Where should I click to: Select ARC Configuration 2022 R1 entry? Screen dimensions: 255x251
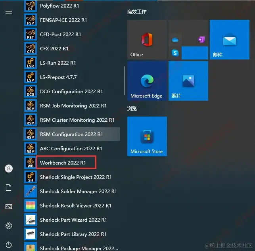(x=71, y=148)
